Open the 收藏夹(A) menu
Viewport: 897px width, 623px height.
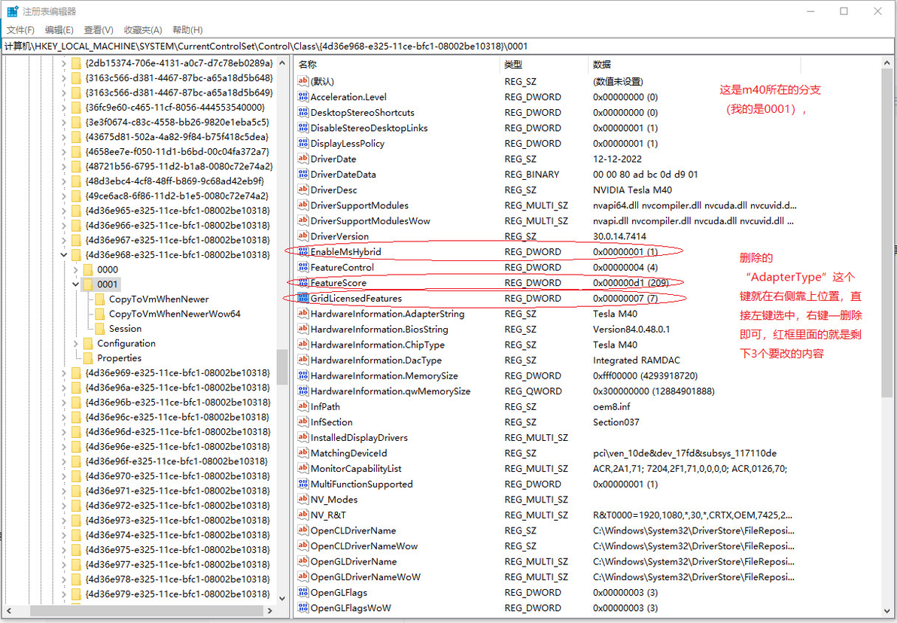click(143, 30)
